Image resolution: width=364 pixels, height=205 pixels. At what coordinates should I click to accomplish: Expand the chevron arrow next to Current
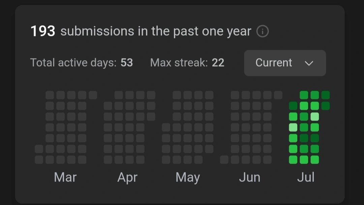tap(309, 63)
